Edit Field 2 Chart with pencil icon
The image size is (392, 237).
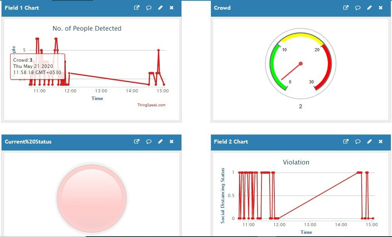369,142
